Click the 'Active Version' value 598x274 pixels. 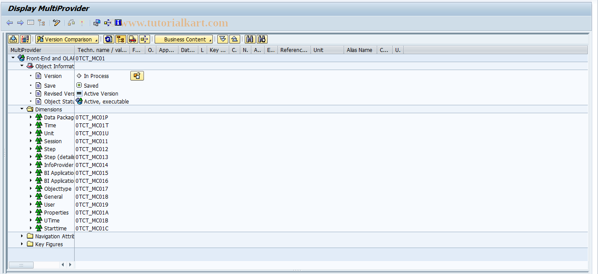[101, 93]
